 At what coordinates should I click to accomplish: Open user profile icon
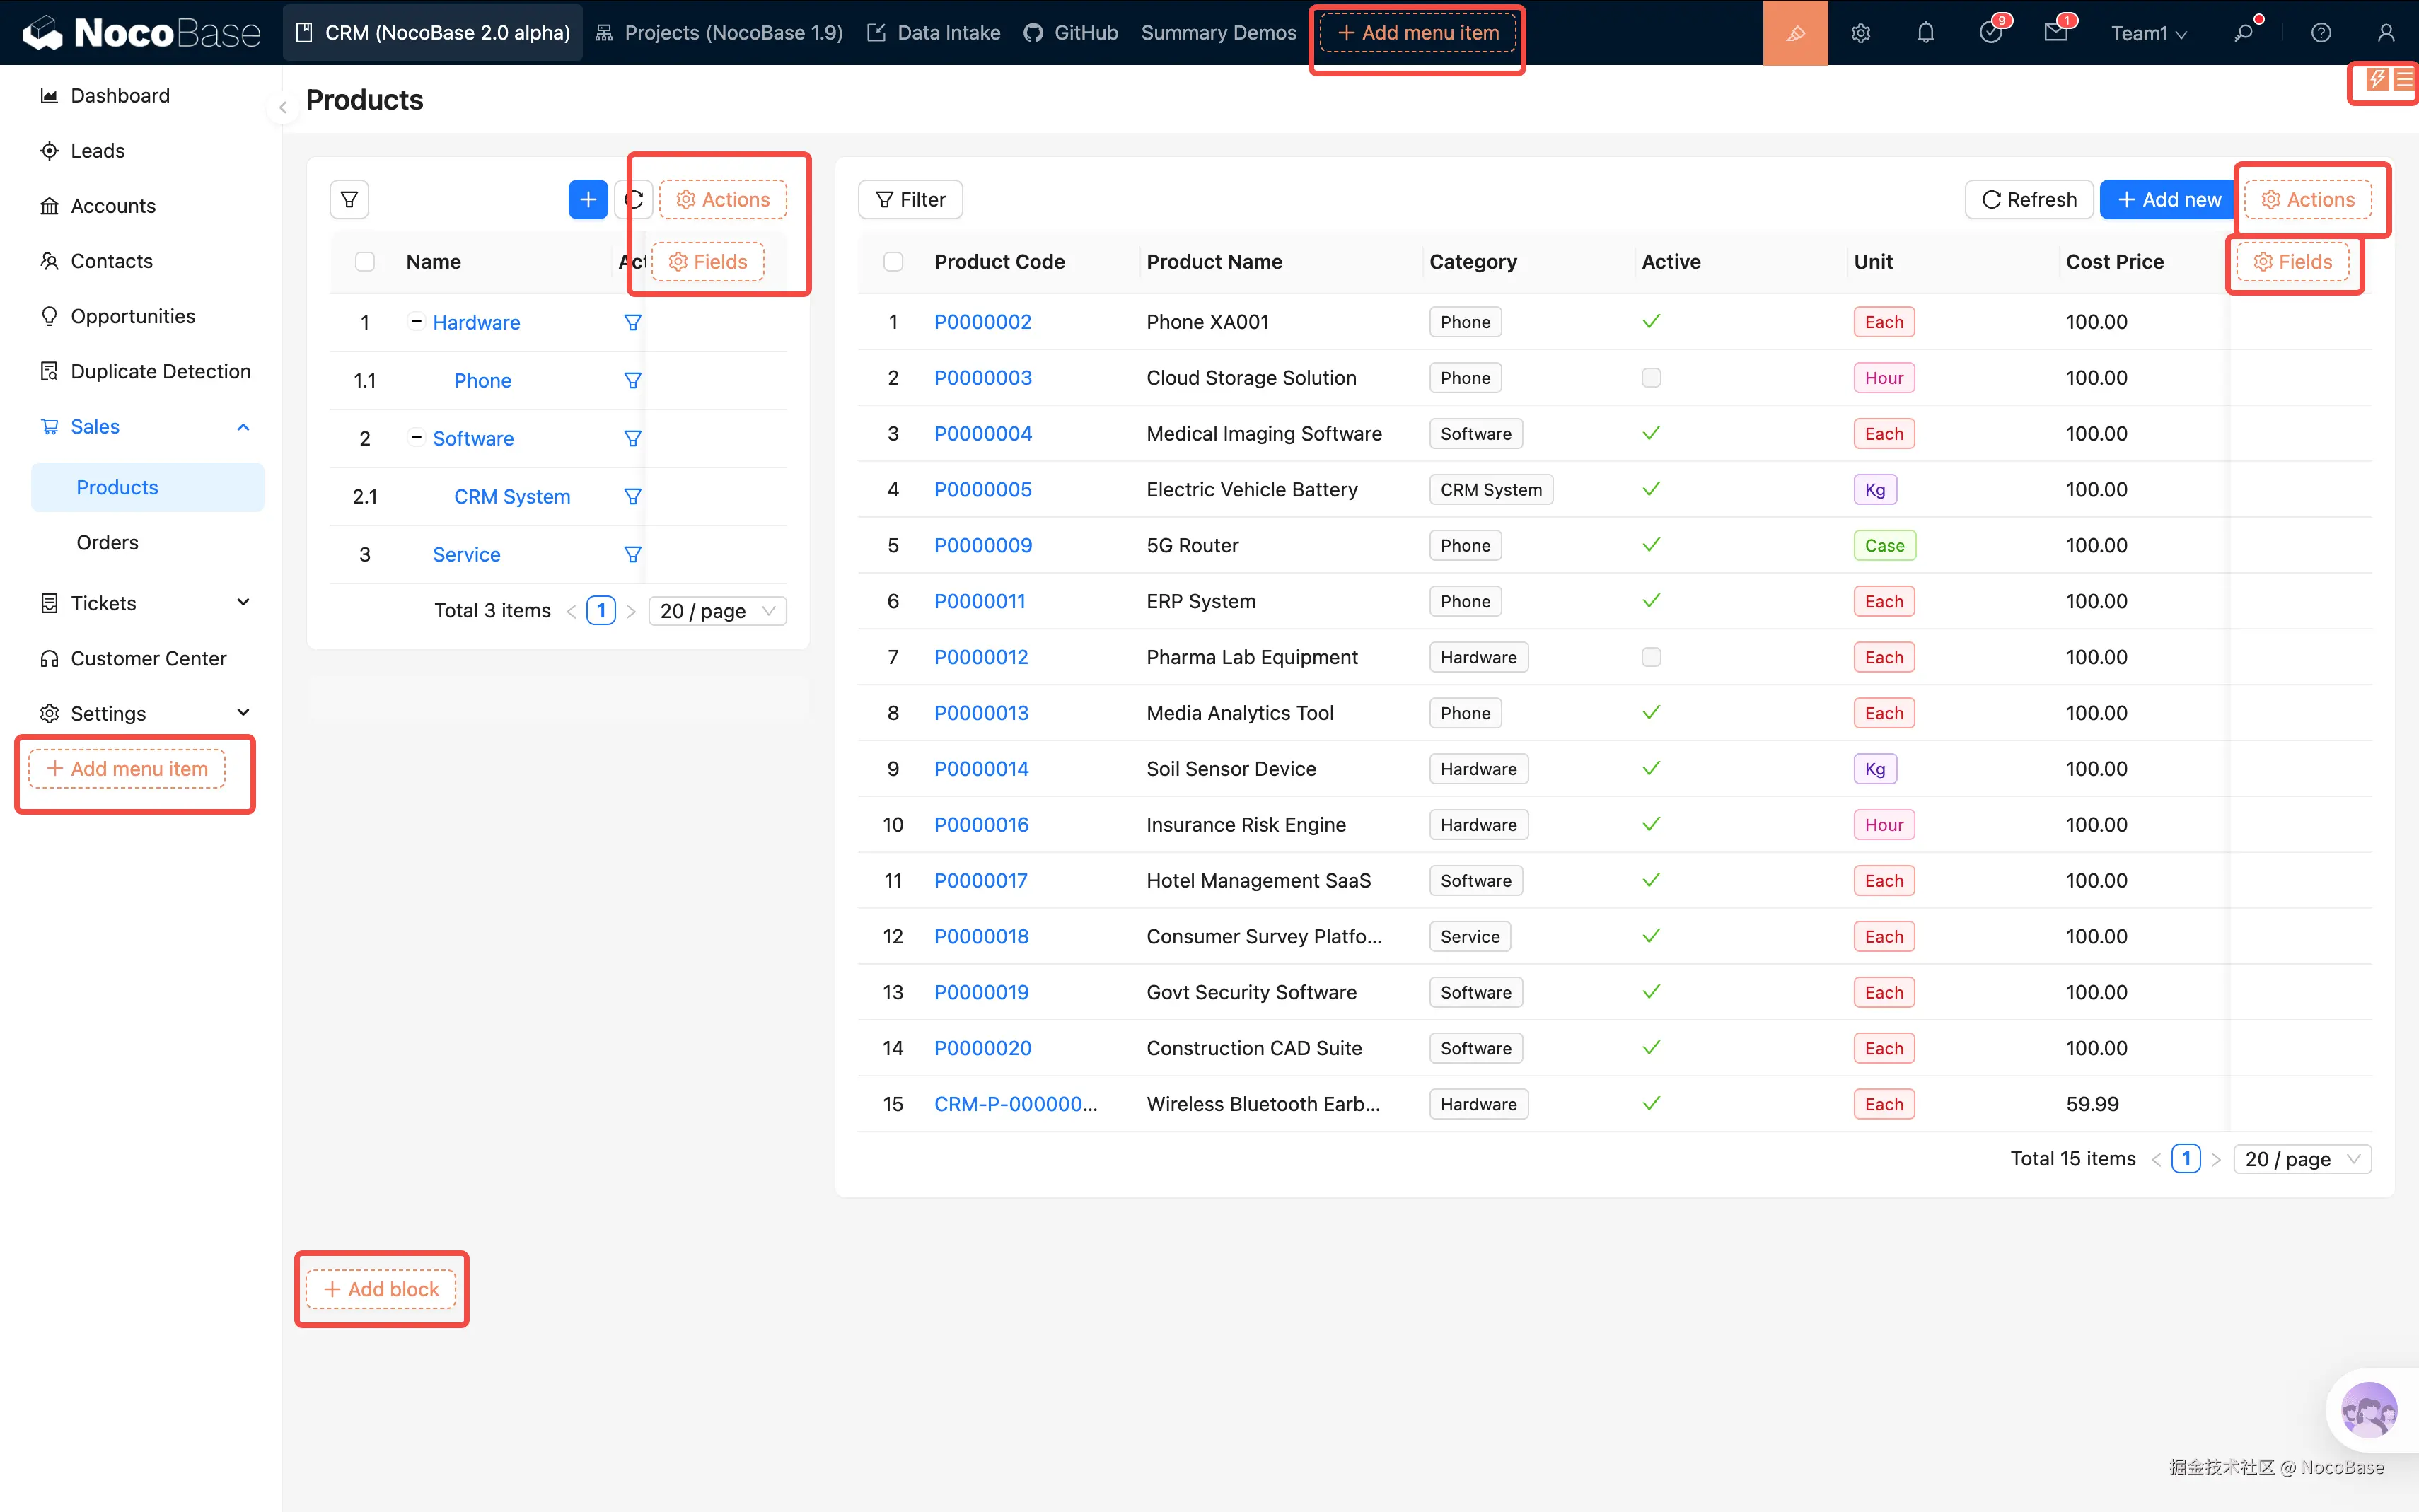click(x=2386, y=33)
